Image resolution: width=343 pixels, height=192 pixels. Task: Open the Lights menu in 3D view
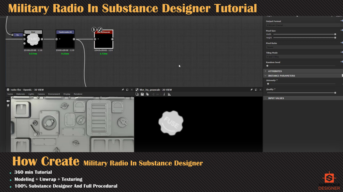[31, 94]
